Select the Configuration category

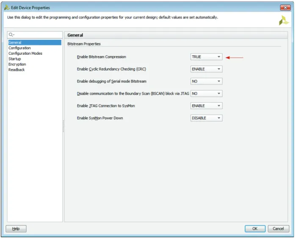point(19,48)
